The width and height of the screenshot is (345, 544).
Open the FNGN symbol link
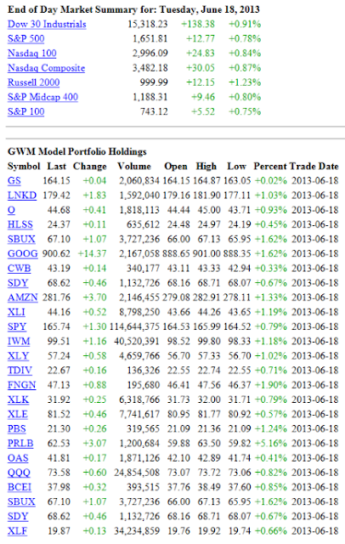pos(21,385)
